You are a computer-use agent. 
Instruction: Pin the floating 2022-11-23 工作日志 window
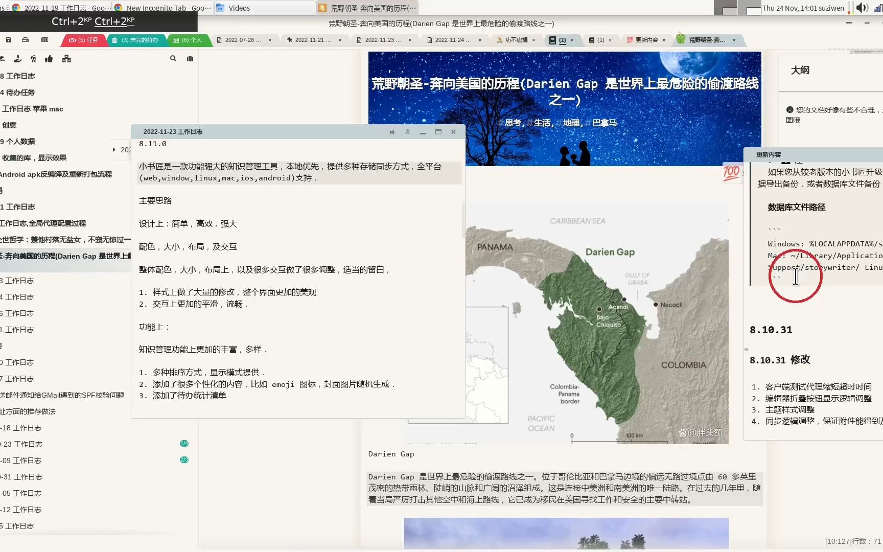coord(392,132)
